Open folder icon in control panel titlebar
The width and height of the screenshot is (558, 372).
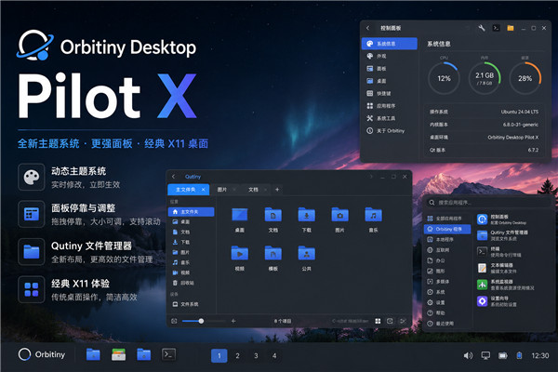511,28
